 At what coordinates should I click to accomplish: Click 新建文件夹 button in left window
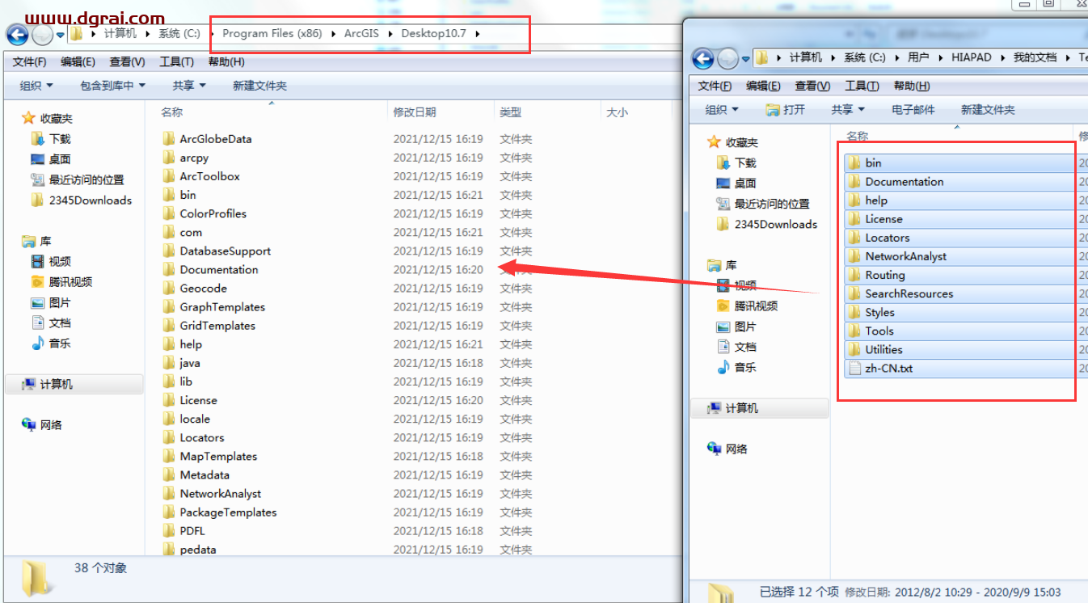[x=259, y=86]
